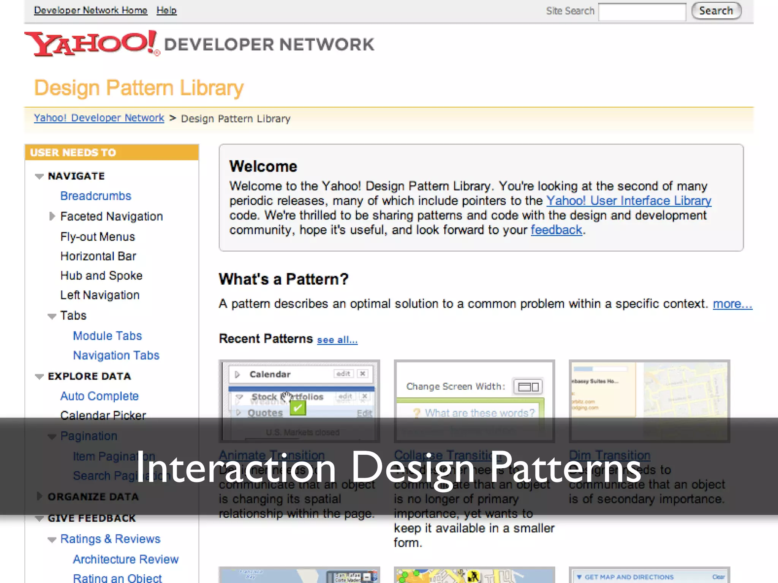Focus the Site Search input field
778x583 pixels.
(642, 11)
